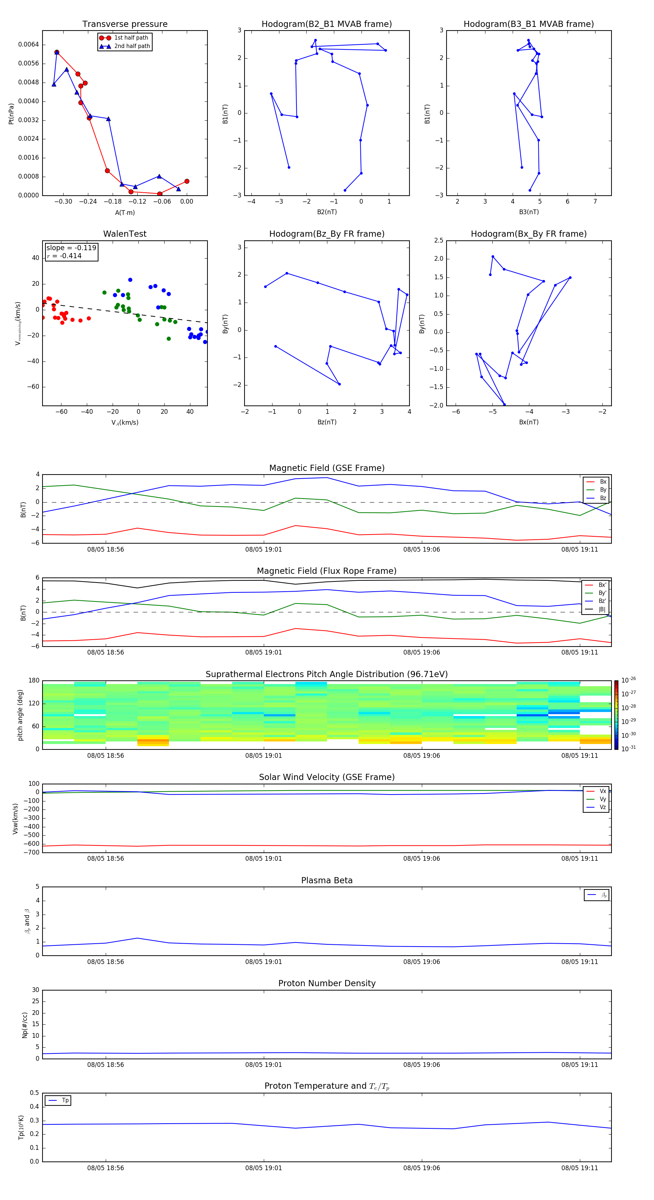Click '1st half path' legend entry

coord(124,38)
